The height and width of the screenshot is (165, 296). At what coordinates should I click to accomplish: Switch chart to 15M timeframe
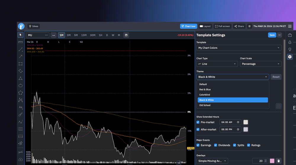[84, 35]
